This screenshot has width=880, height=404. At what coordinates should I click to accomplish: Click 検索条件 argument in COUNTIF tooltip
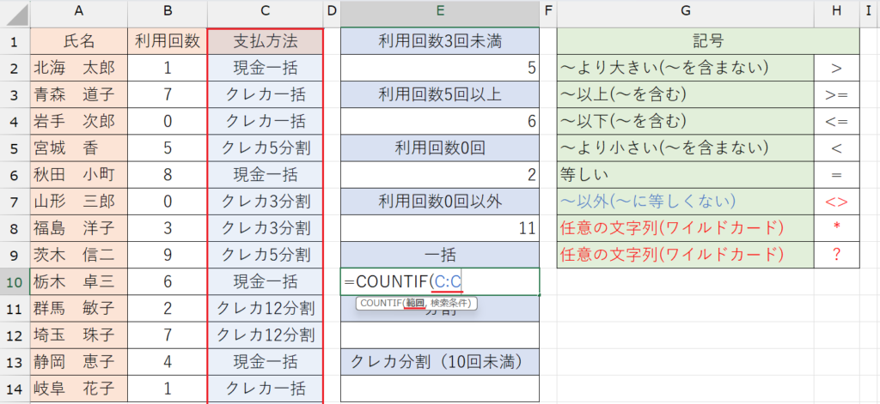tap(452, 303)
